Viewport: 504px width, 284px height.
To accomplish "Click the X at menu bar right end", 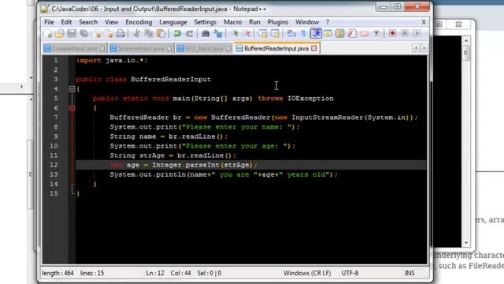I will point(424,22).
